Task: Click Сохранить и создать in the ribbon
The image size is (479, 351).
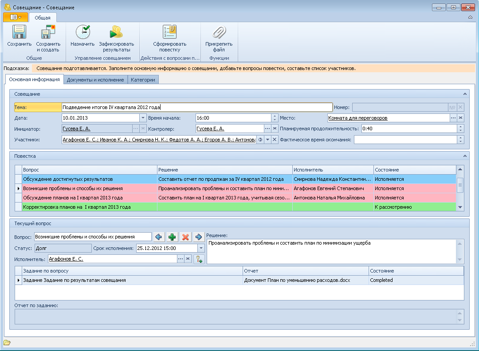Action: [48, 39]
